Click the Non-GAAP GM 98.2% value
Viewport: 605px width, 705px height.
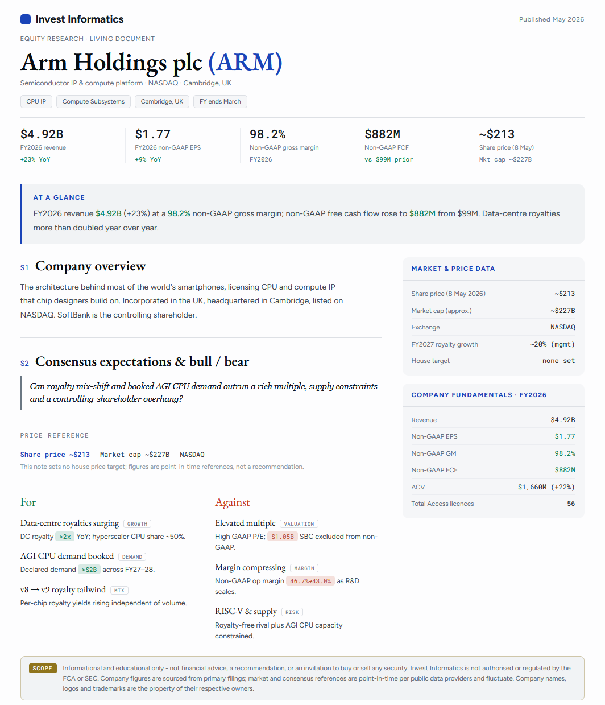[565, 453]
